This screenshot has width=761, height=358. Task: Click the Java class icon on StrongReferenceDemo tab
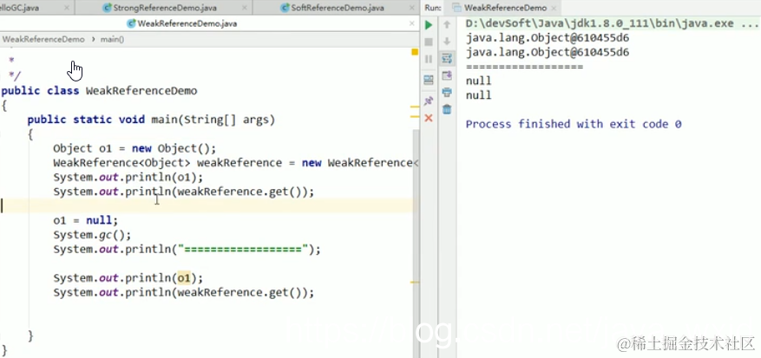coord(107,8)
